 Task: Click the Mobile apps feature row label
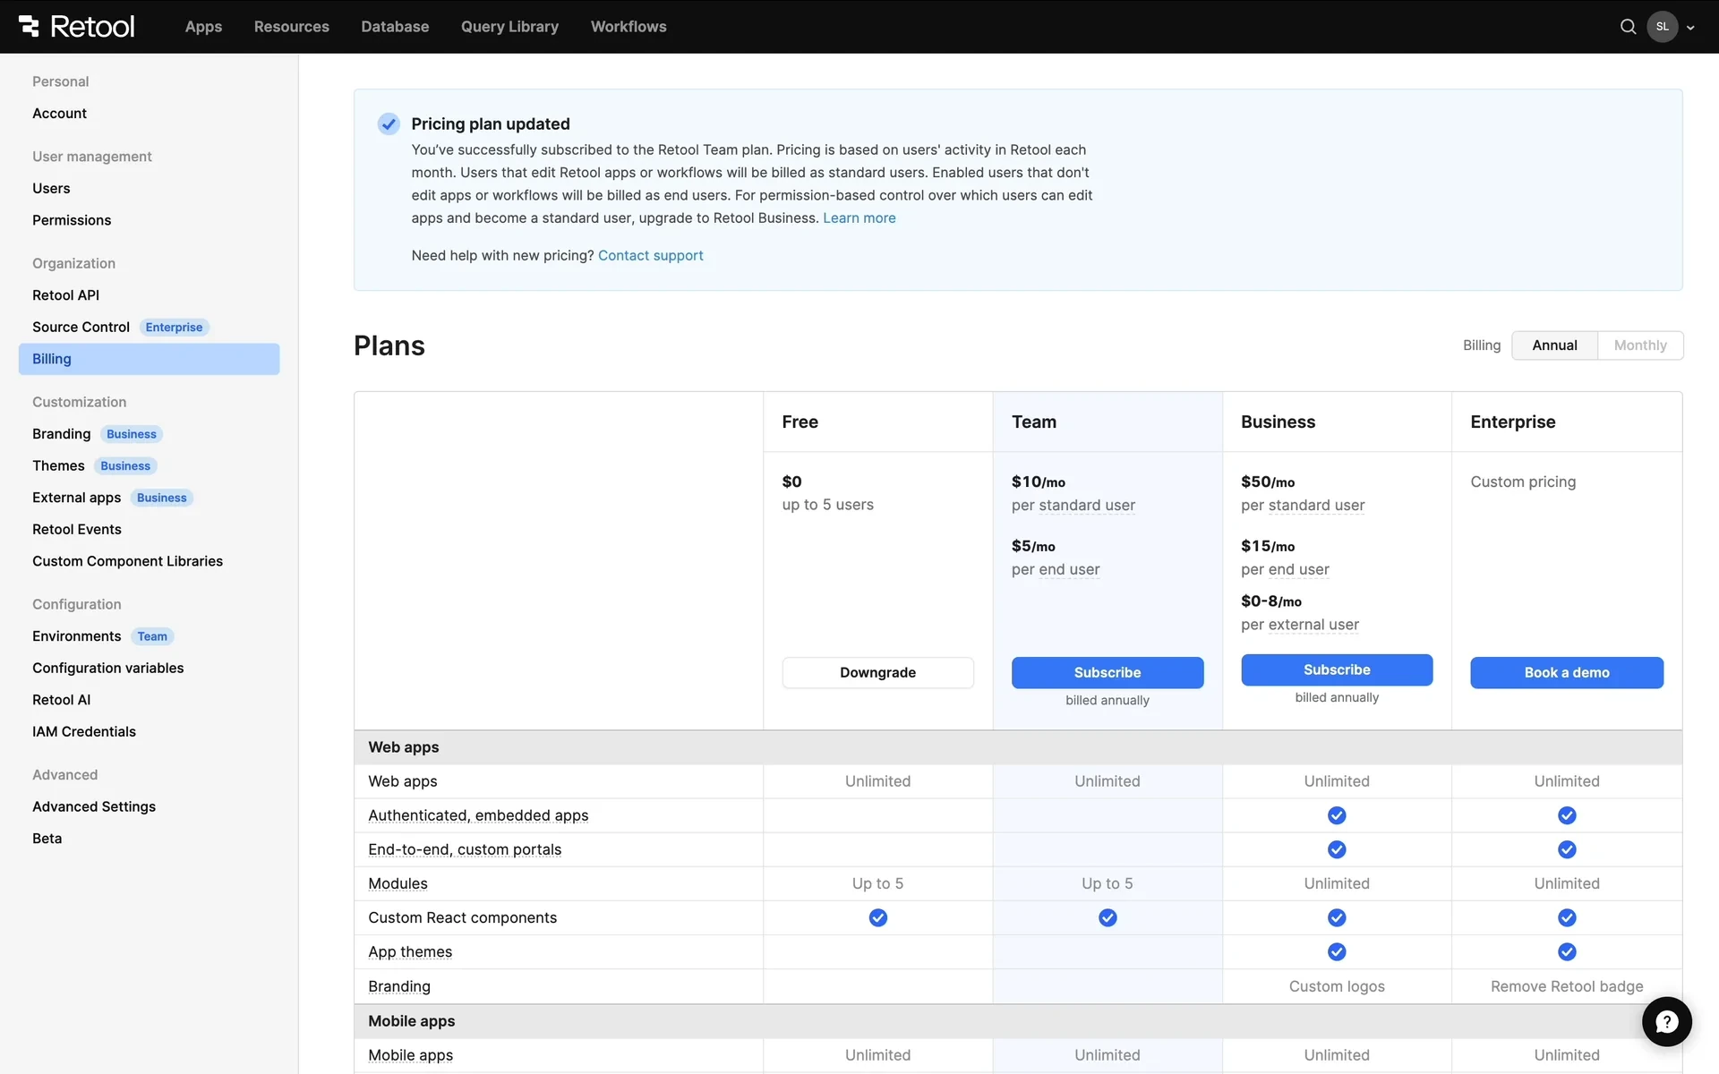[410, 1055]
